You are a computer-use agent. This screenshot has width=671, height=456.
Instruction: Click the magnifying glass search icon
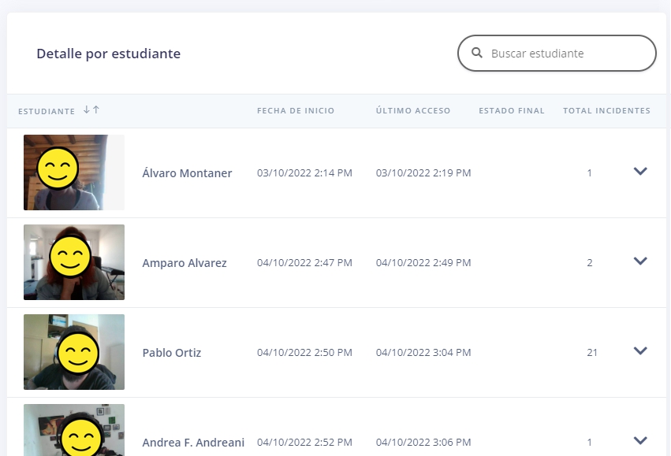click(x=476, y=54)
